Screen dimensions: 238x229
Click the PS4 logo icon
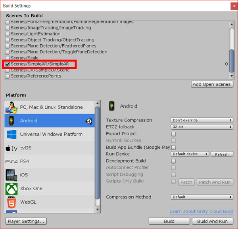point(12,161)
